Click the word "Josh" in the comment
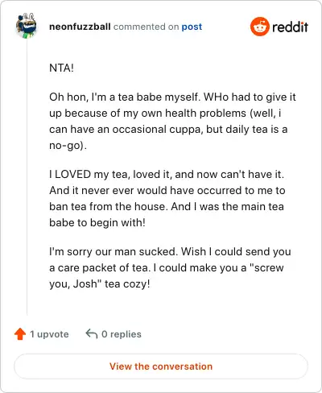 coord(85,283)
